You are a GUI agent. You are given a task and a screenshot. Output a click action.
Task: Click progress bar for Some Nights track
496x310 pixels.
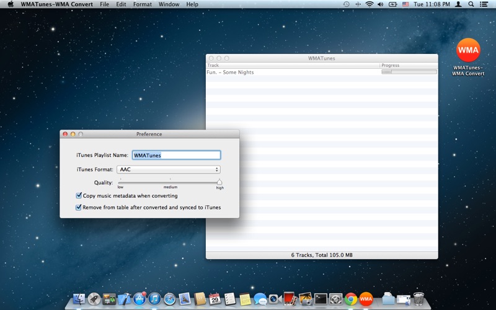[409, 72]
